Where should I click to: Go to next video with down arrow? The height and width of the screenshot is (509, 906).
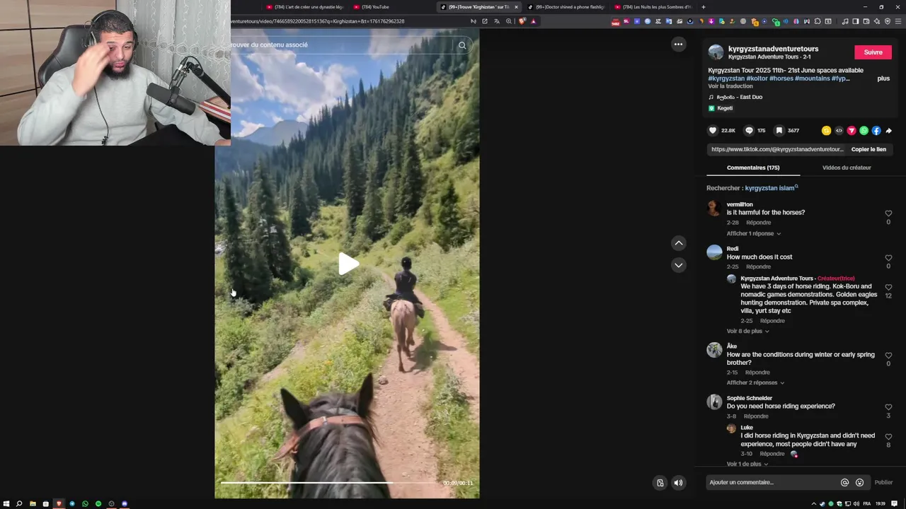pos(678,265)
